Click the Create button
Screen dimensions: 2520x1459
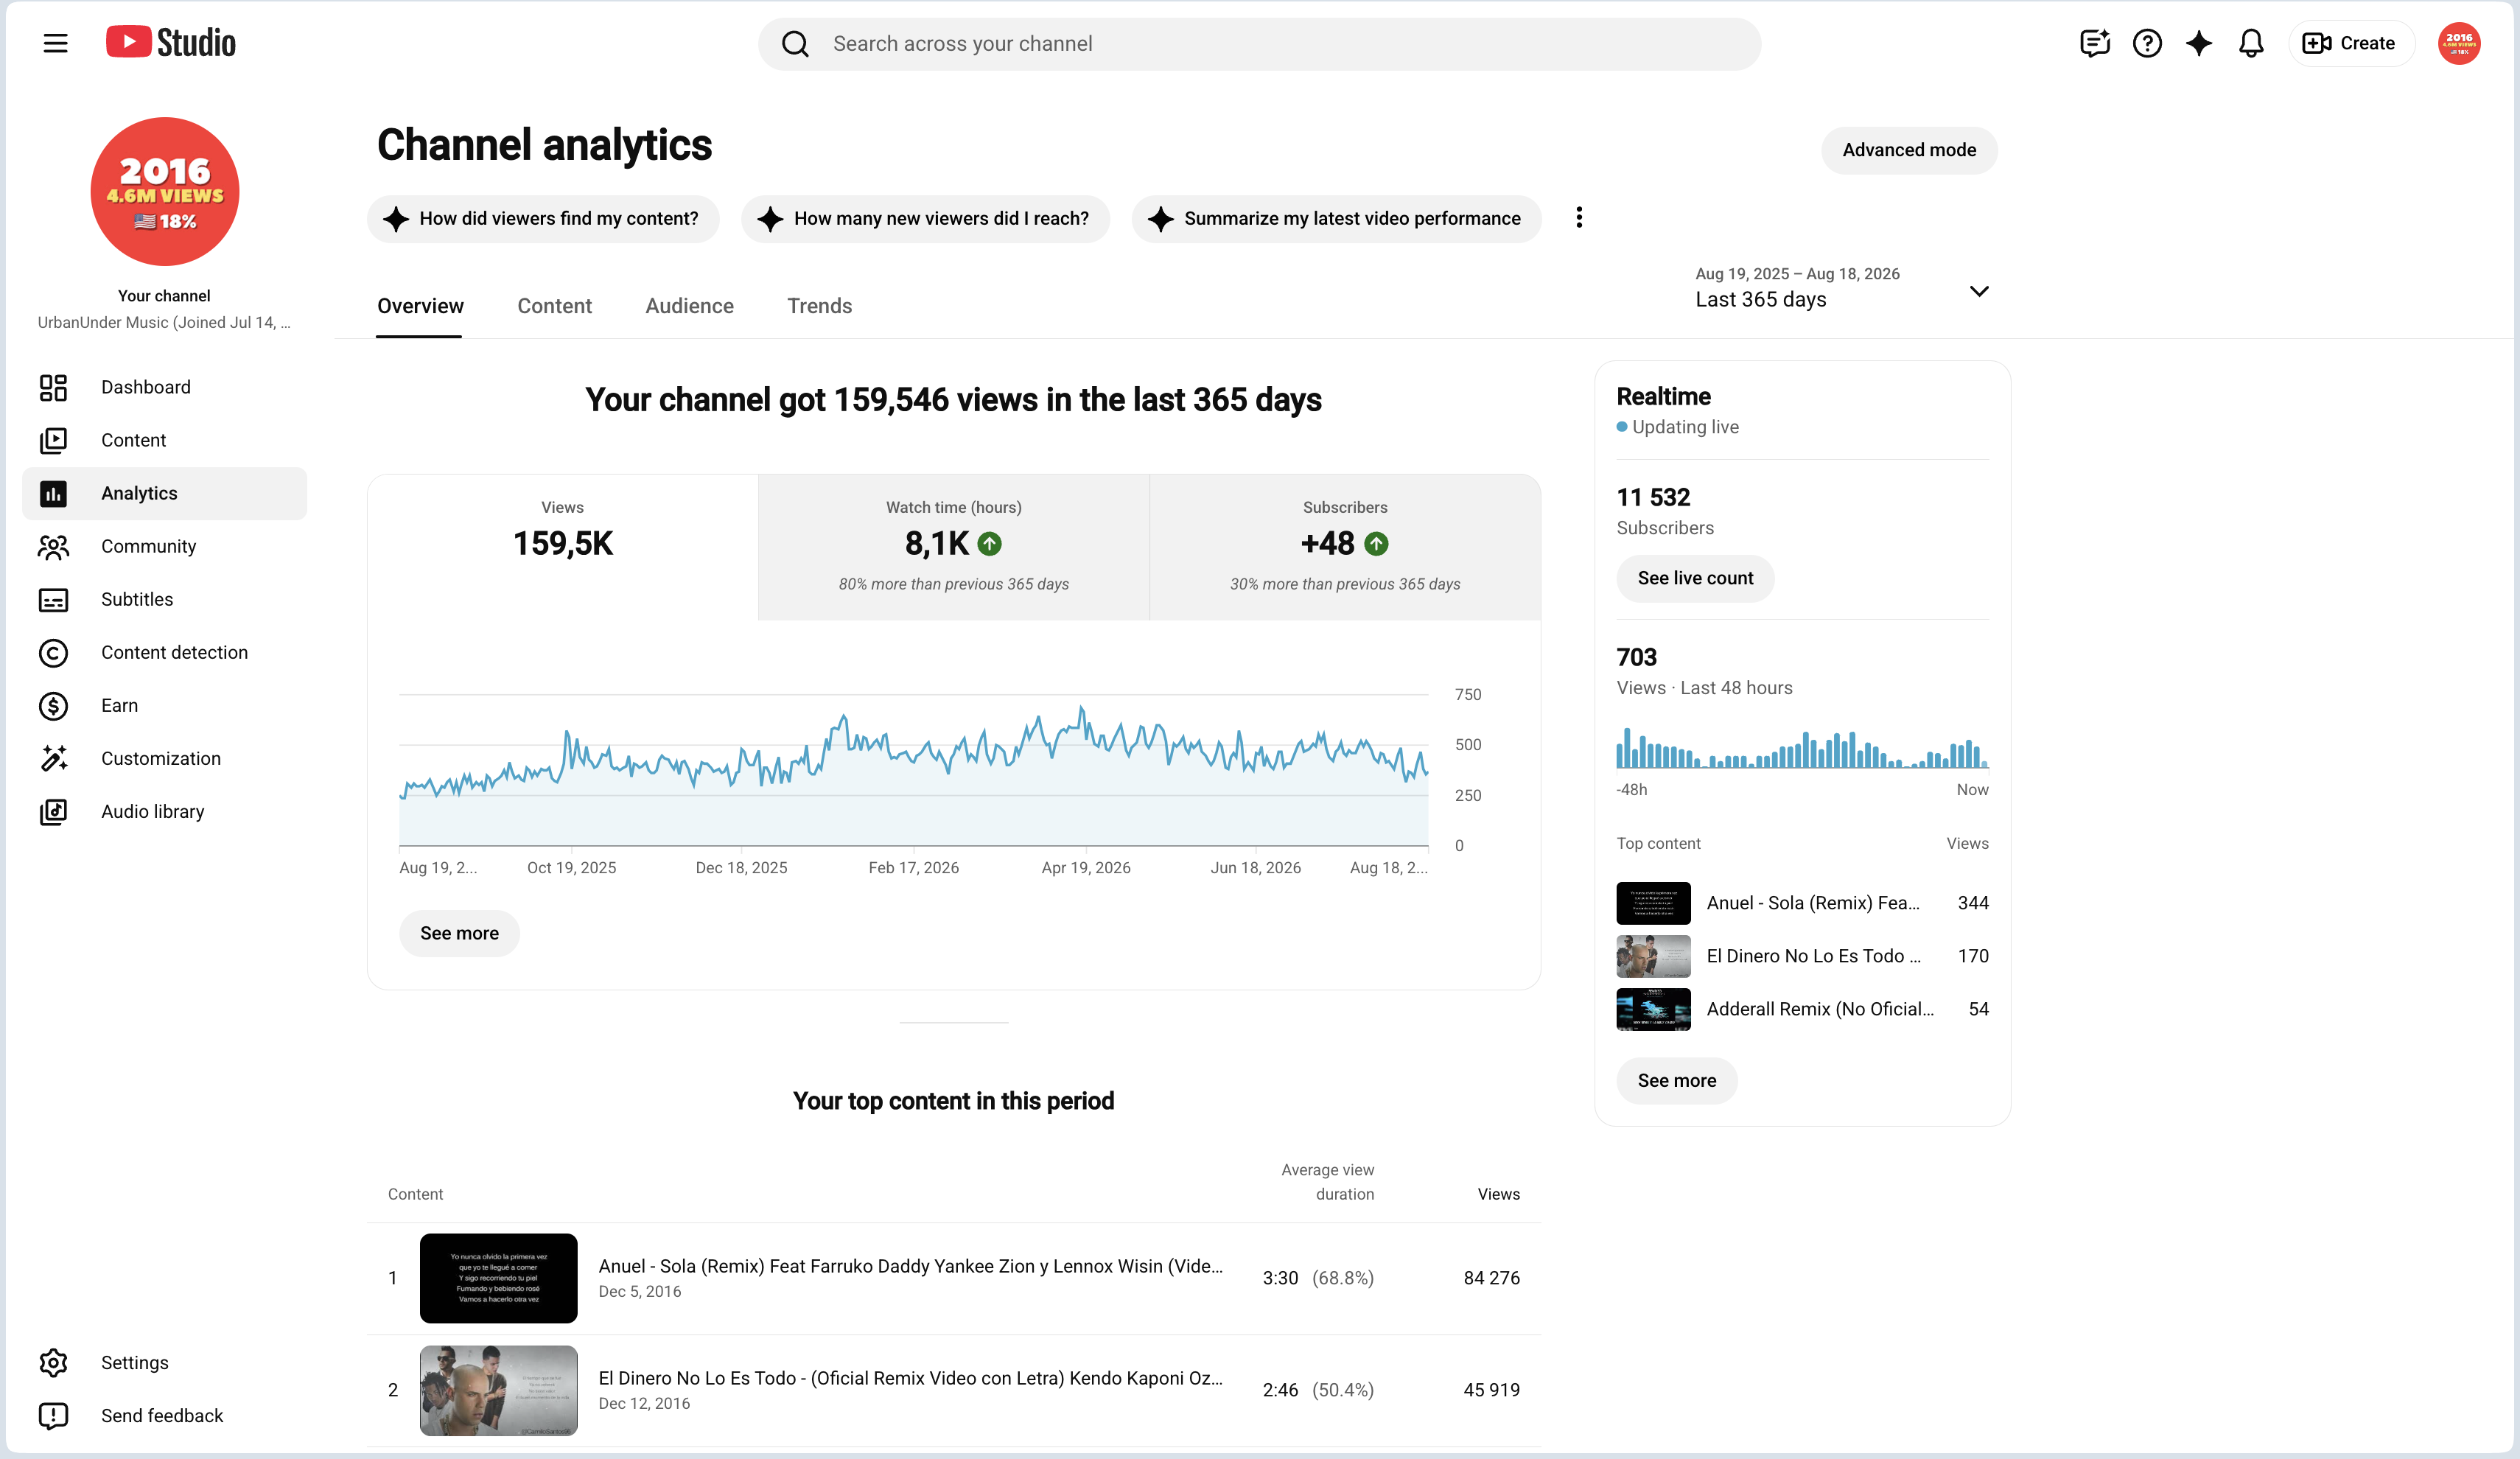pos(2350,43)
